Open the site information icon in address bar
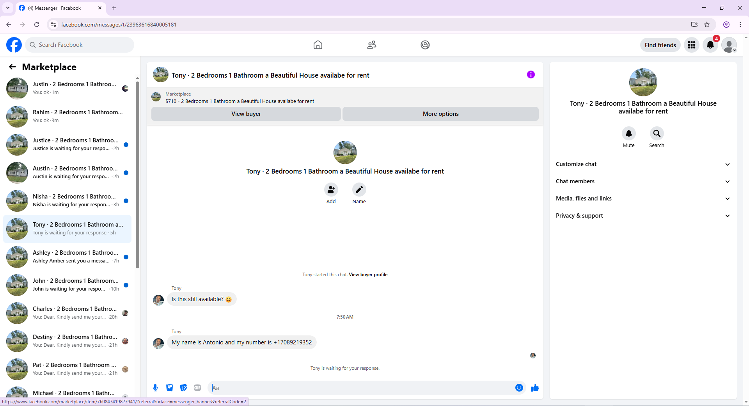Image resolution: width=749 pixels, height=406 pixels. coord(53,25)
